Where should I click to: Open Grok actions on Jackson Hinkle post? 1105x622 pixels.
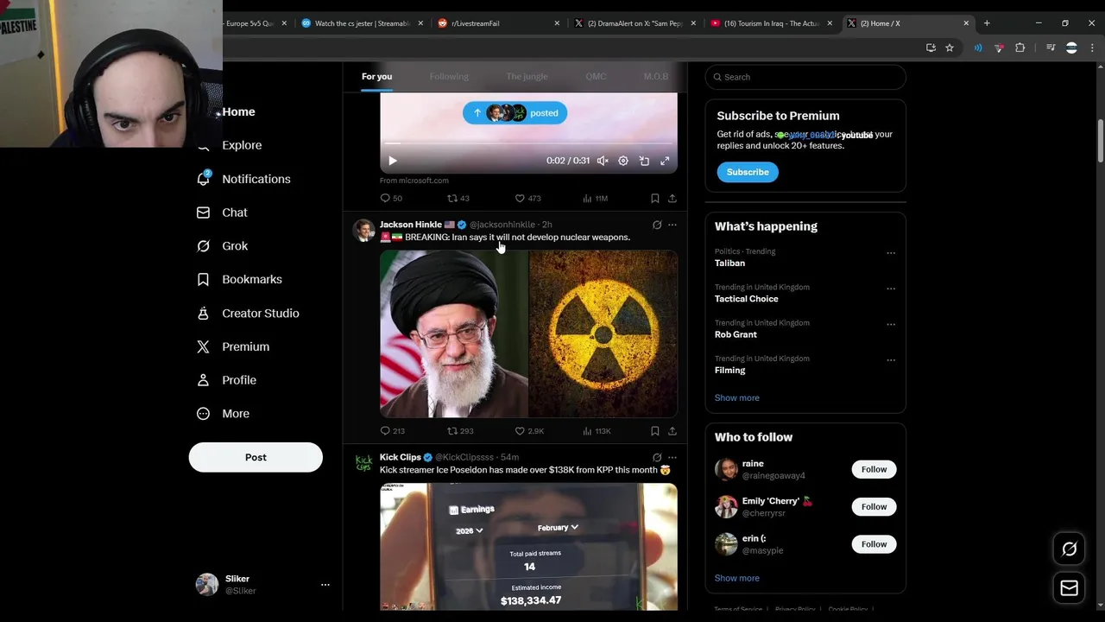point(657,225)
